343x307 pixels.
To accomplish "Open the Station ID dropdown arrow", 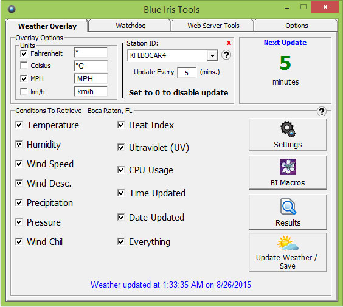I will (212, 55).
